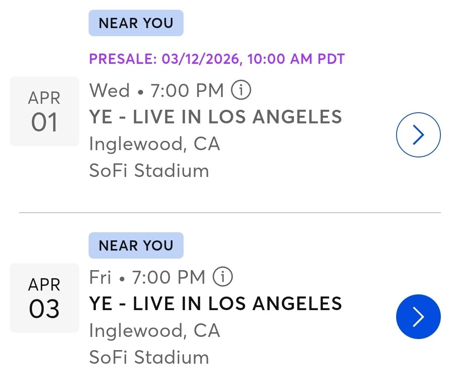Click the divider line between the two shows

coord(230,212)
